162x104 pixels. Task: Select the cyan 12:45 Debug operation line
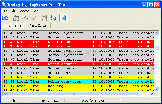coord(79,82)
